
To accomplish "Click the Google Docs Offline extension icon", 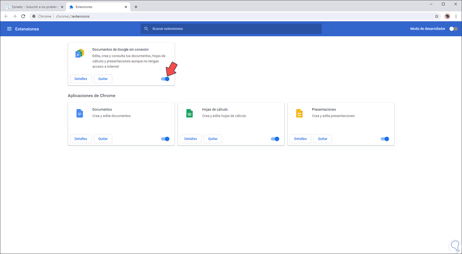I will click(80, 53).
